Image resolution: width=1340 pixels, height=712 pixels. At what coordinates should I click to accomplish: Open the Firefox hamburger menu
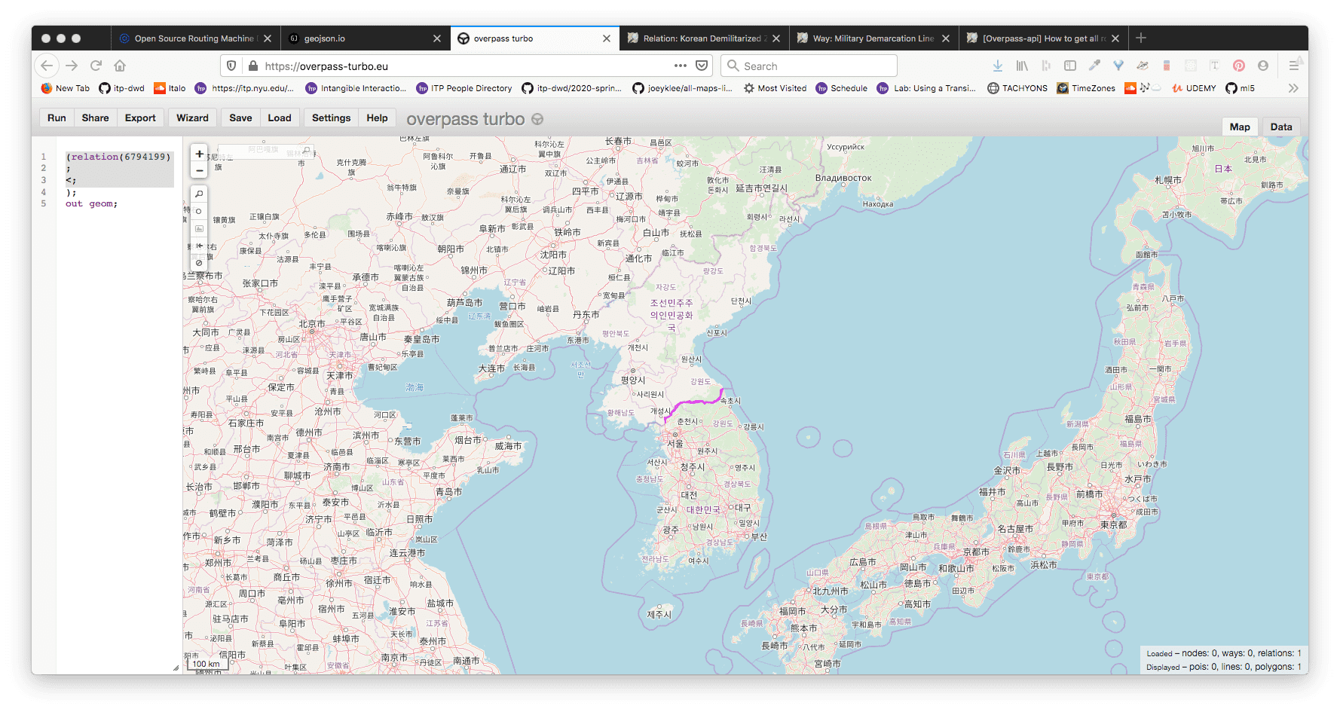[x=1293, y=66]
